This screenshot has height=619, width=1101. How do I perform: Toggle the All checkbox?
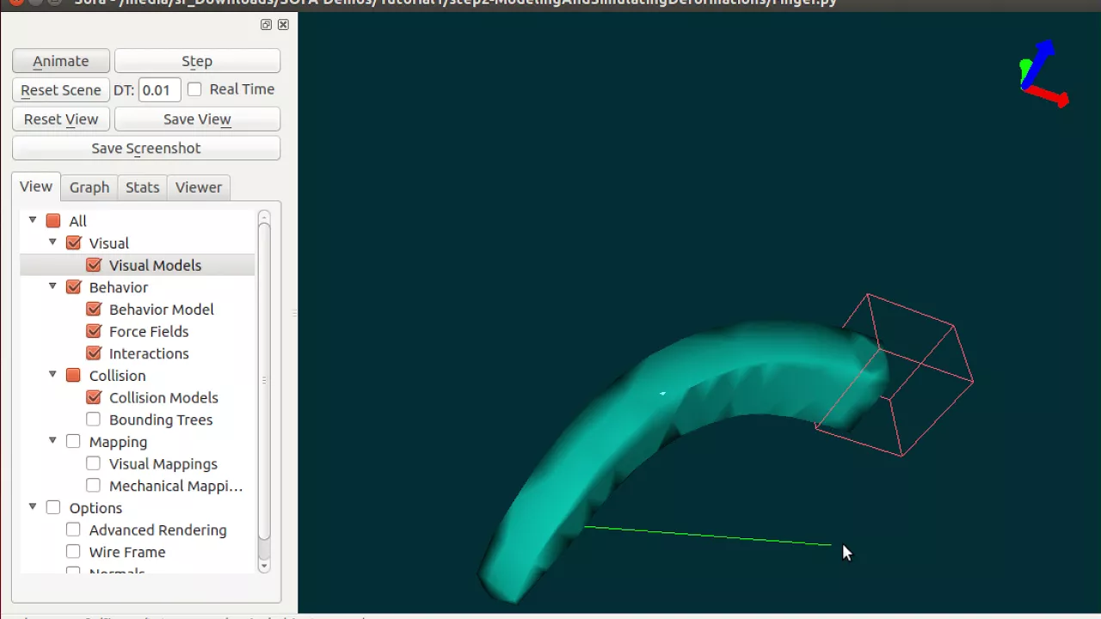pyautogui.click(x=53, y=221)
